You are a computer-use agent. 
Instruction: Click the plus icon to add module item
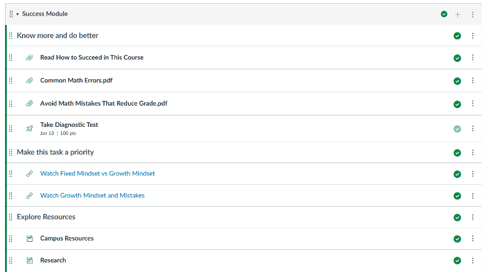(457, 14)
